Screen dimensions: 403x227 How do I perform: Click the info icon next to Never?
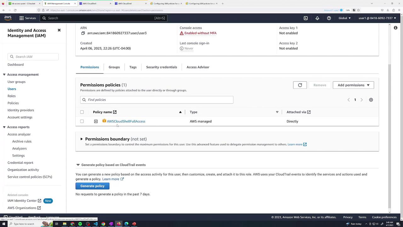click(x=182, y=48)
